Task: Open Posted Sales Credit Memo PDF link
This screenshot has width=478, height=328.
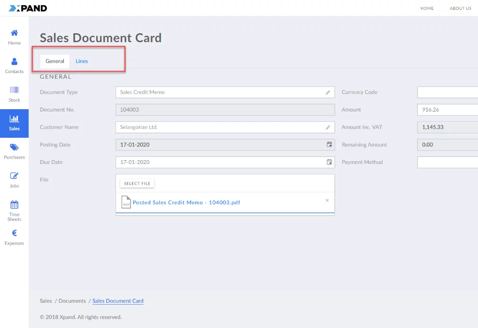Action: (x=186, y=202)
